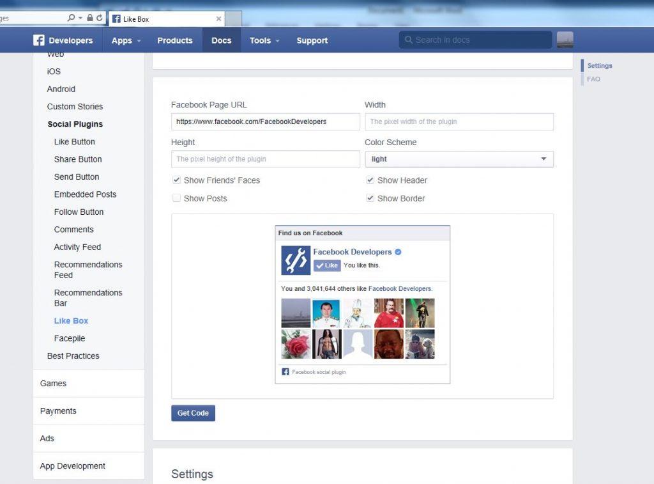Click the search icon in the browser search box
The image size is (654, 484).
click(70, 18)
